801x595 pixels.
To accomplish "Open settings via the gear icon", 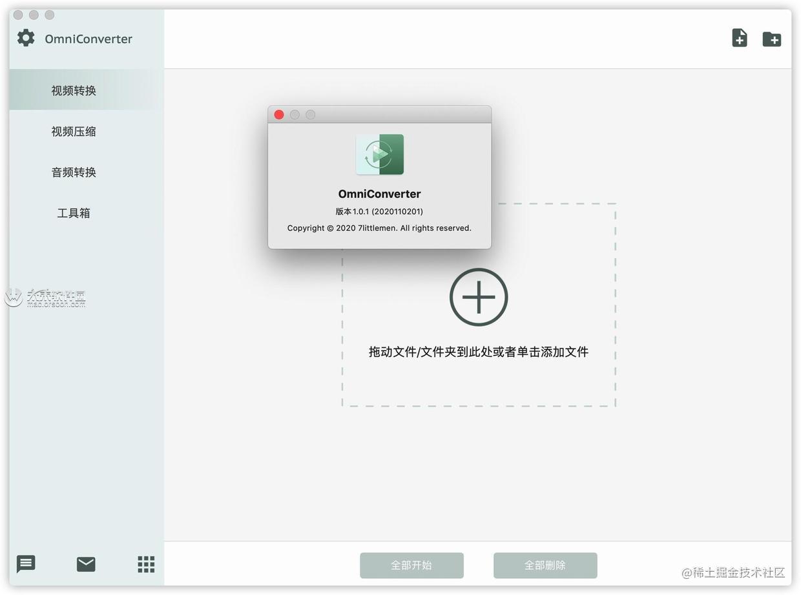I will [x=26, y=38].
